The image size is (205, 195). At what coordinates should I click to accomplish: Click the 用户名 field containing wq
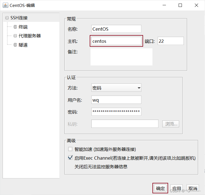pos(116,100)
